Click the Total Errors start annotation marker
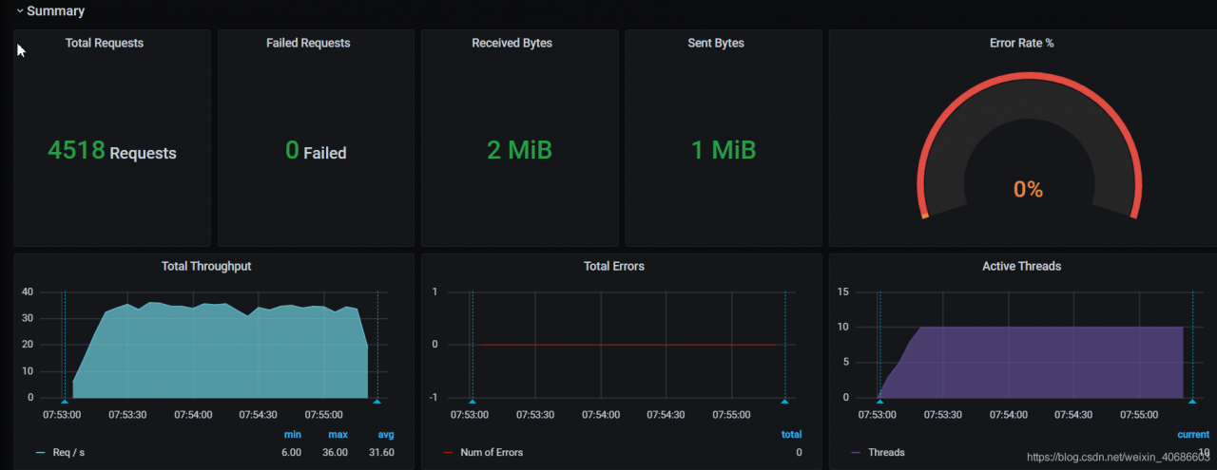This screenshot has width=1217, height=470. (473, 402)
